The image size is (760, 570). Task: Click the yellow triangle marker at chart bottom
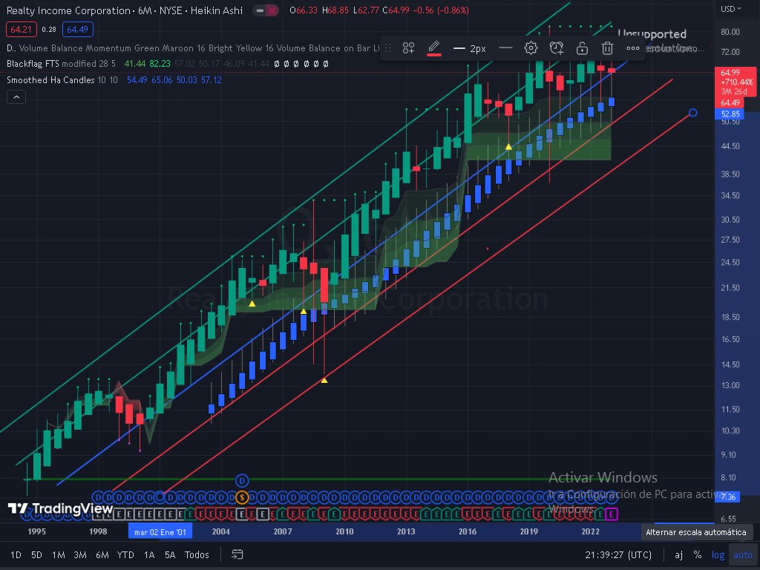click(x=324, y=381)
